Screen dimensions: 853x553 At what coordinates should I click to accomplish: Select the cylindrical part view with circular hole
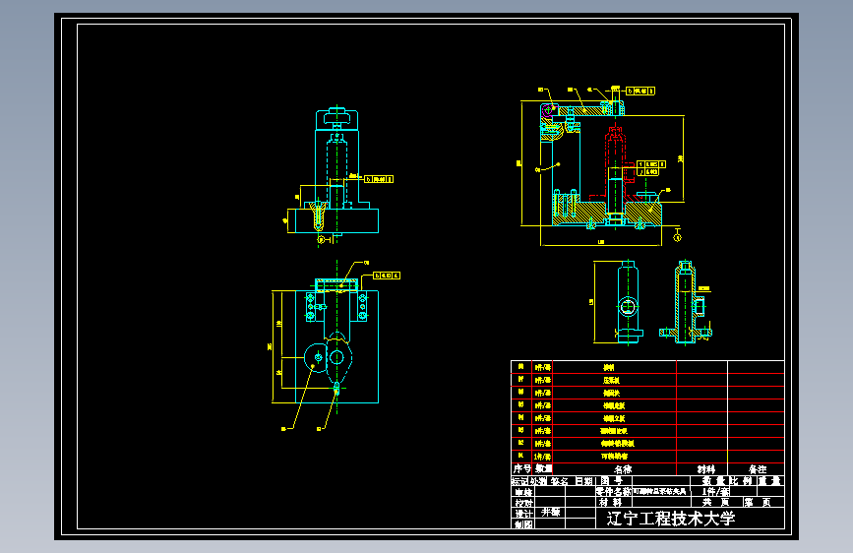[x=629, y=302]
